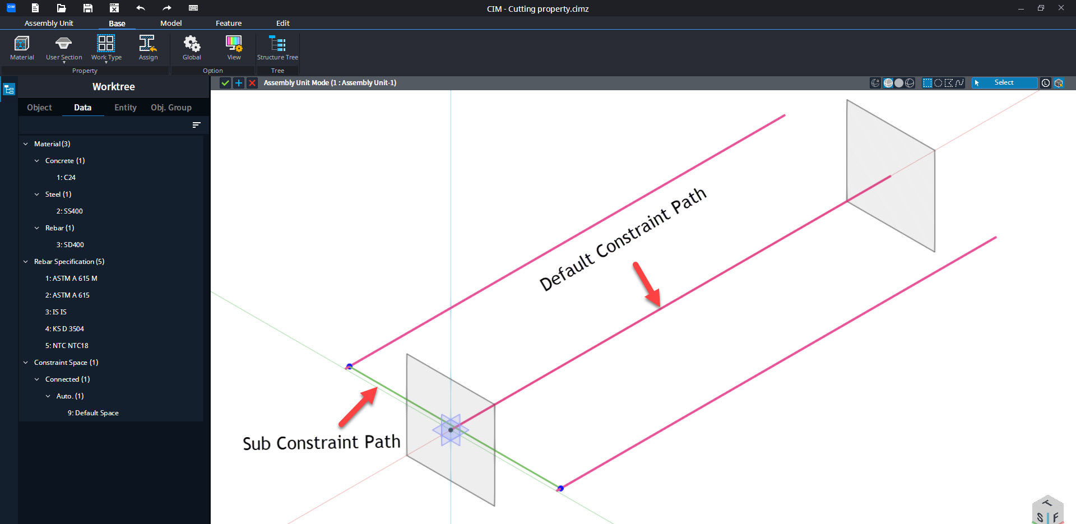Image resolution: width=1076 pixels, height=524 pixels.
Task: Switch to the Entity worktree tab
Action: click(125, 108)
